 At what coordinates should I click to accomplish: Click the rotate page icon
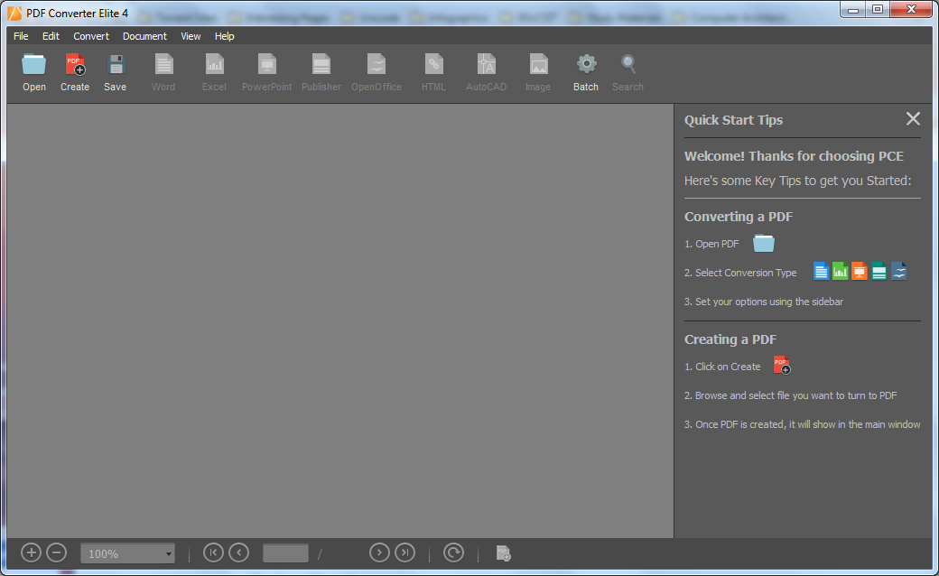(x=454, y=553)
